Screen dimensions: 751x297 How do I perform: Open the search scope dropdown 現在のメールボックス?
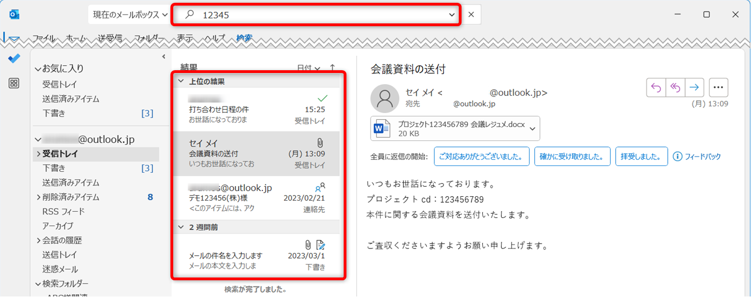tap(130, 14)
